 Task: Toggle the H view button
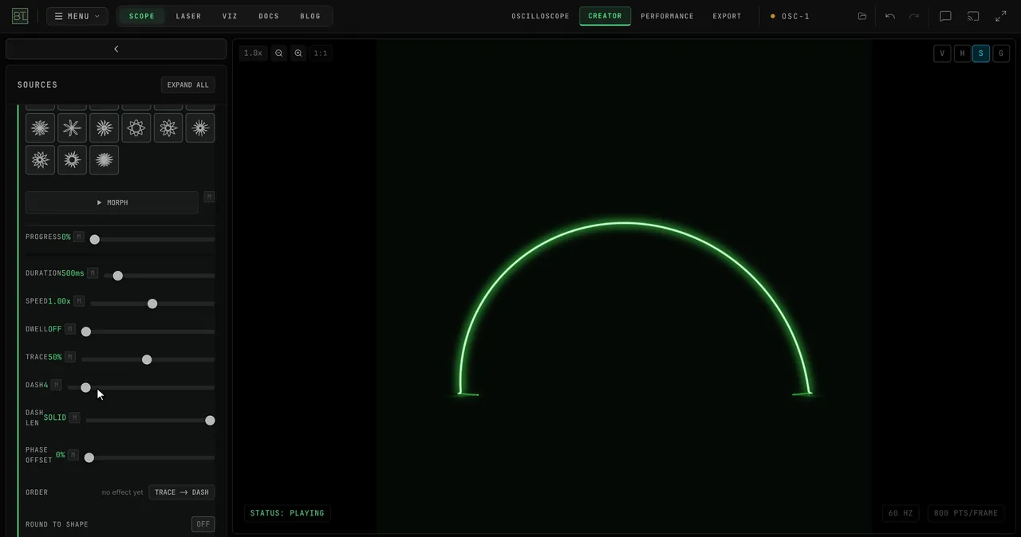pos(962,53)
